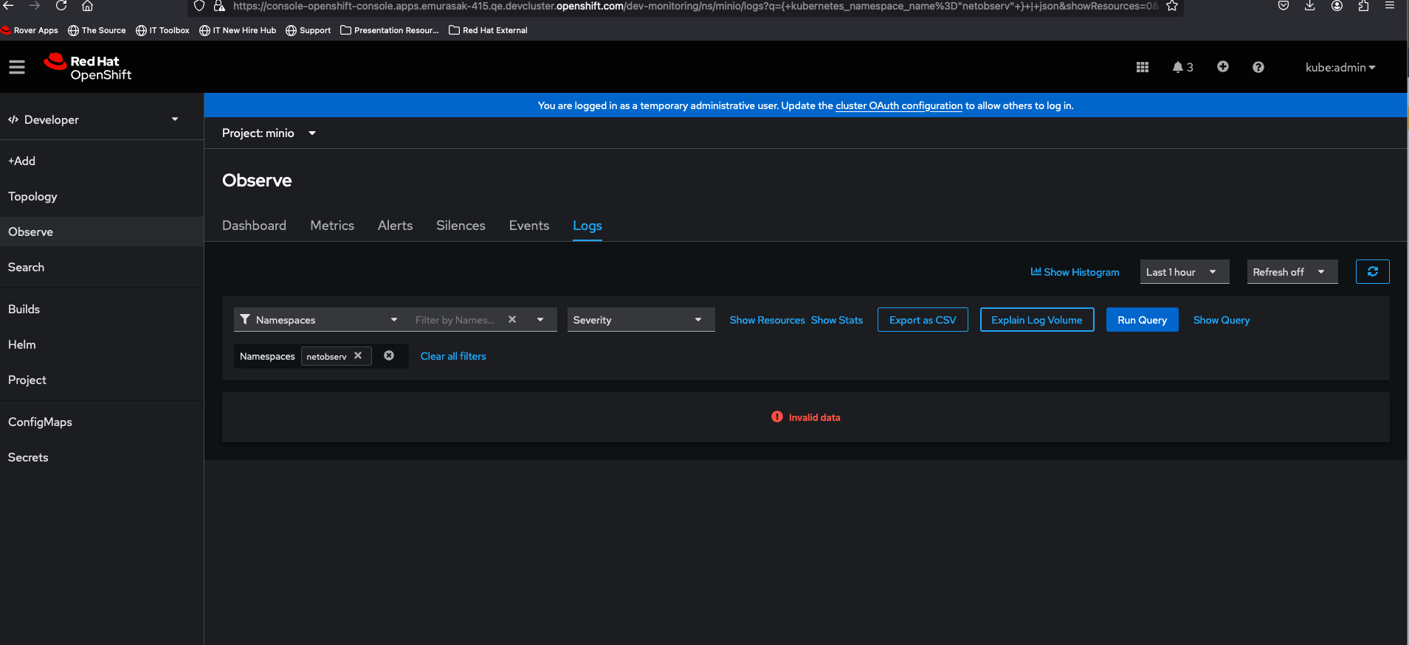Screen dimensions: 1409x645
Task: Open Builds in the sidebar
Action: click(102, 309)
